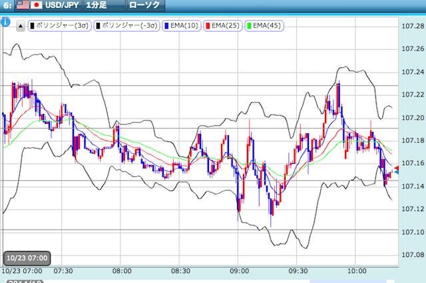
Task: Click the 10:00 time axis label
Action: tap(357, 271)
